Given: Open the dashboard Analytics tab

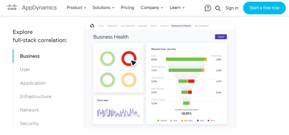Looking at the screenshot, I should 164,26.
